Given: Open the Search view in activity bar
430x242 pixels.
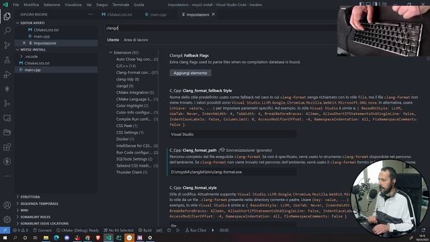Looking at the screenshot, I should [7, 30].
